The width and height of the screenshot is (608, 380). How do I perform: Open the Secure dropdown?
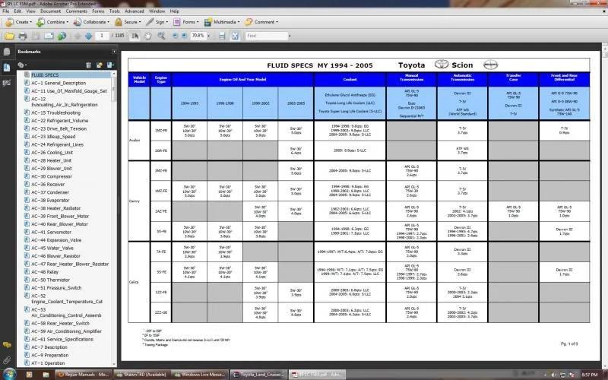click(128, 22)
